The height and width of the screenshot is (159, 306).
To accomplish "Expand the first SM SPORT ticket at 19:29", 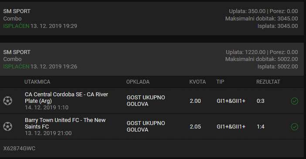I will (152, 19).
